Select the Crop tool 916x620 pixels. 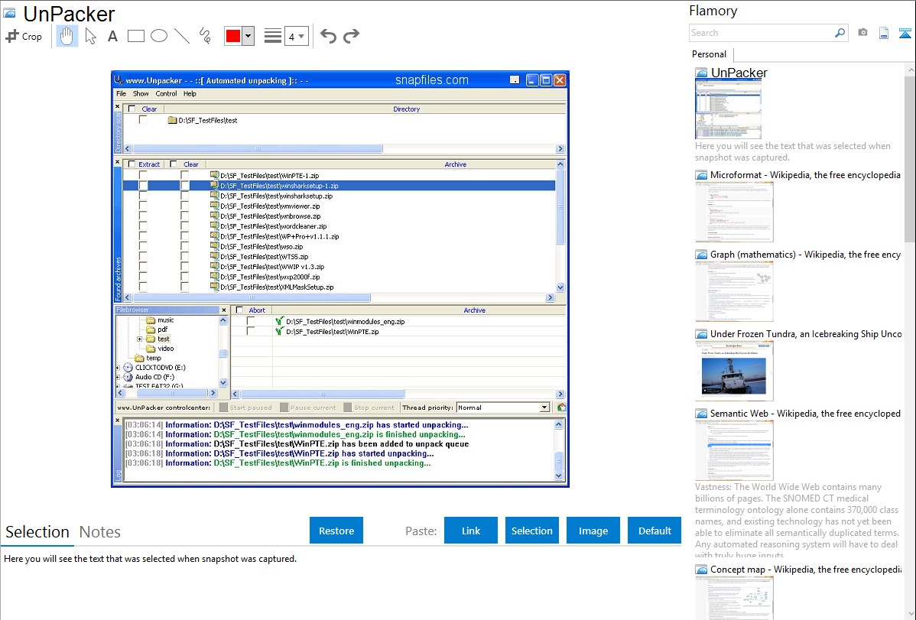pos(24,36)
